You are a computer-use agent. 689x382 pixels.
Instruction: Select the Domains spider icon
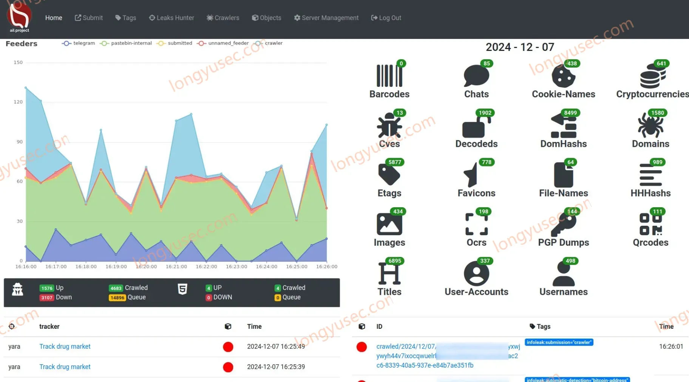pos(650,126)
